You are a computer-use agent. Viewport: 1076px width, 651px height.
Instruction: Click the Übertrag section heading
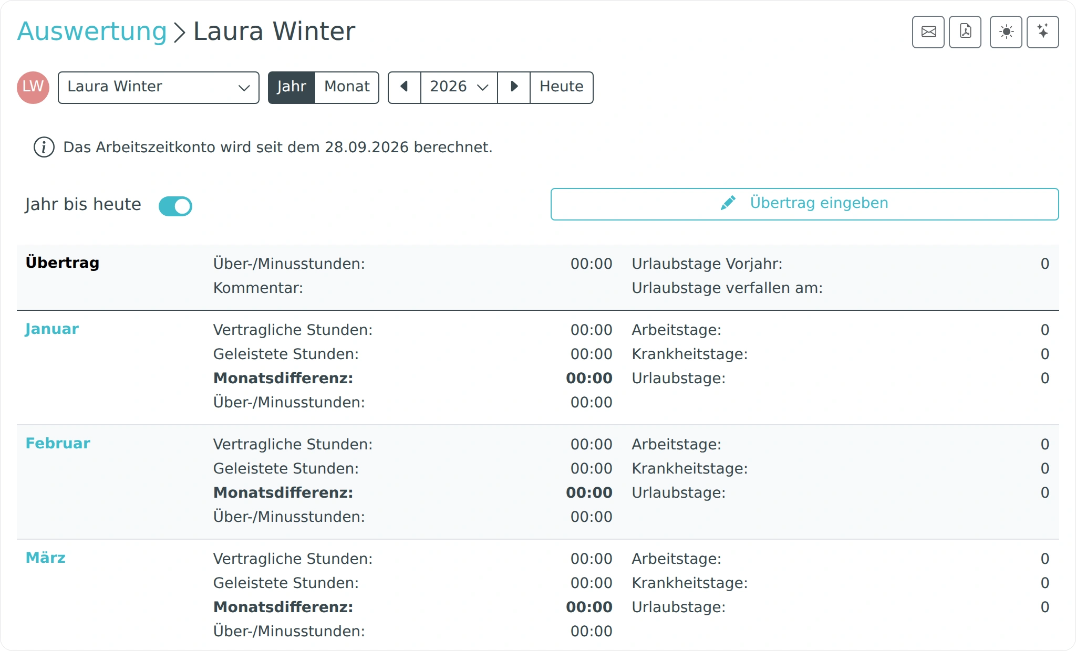63,262
